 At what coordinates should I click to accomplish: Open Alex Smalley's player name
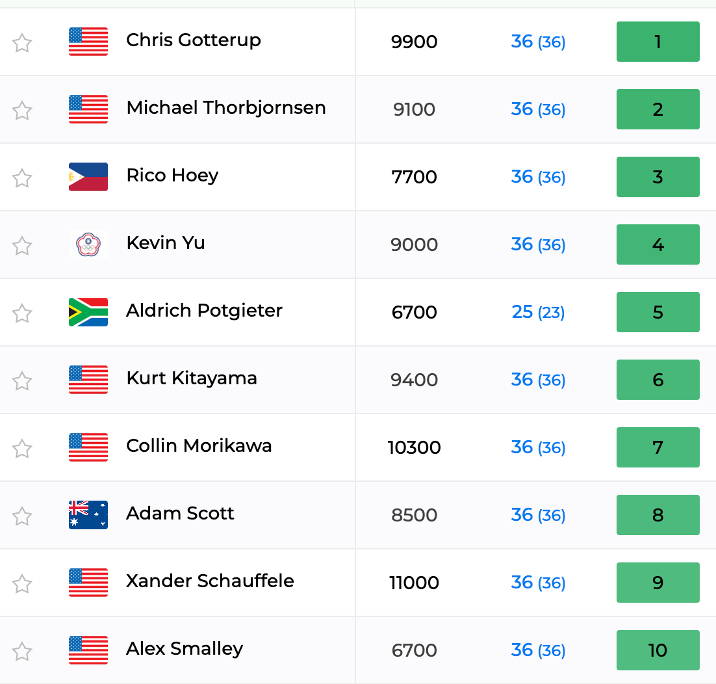coord(185,649)
